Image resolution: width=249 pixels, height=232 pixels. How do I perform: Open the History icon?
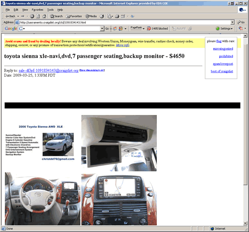[102, 16]
